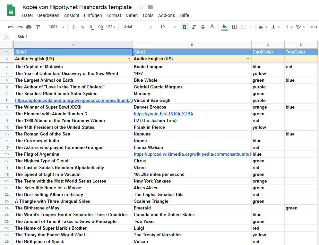The height and width of the screenshot is (245, 319).
Task: Open the Ansicht menu
Action: point(72,15)
